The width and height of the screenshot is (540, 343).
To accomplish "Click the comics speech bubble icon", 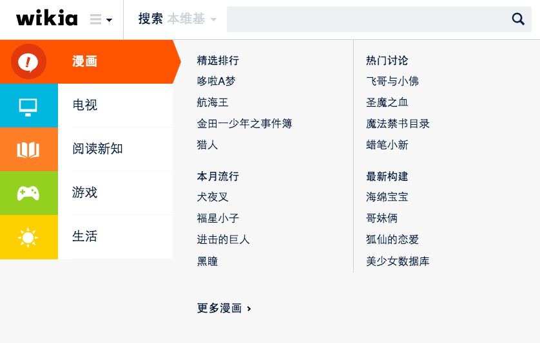I will point(28,62).
